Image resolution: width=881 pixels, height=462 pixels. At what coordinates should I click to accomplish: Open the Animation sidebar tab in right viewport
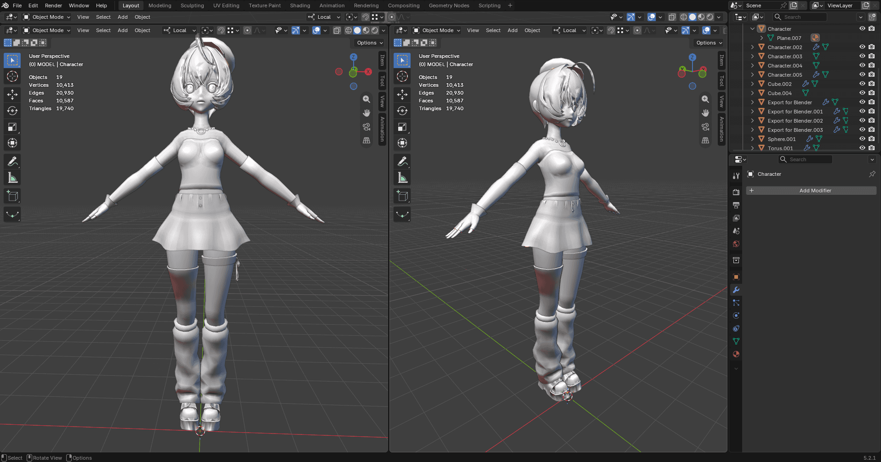pos(721,129)
